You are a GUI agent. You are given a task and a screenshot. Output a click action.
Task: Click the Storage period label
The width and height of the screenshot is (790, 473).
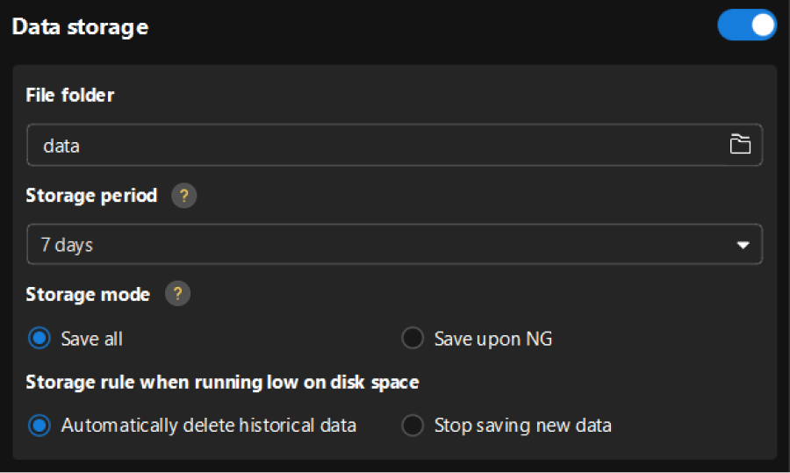pos(91,195)
